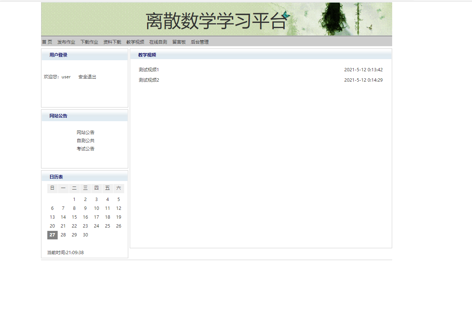Open the 网站公告 announcement link
The width and height of the screenshot is (472, 314).
point(85,132)
